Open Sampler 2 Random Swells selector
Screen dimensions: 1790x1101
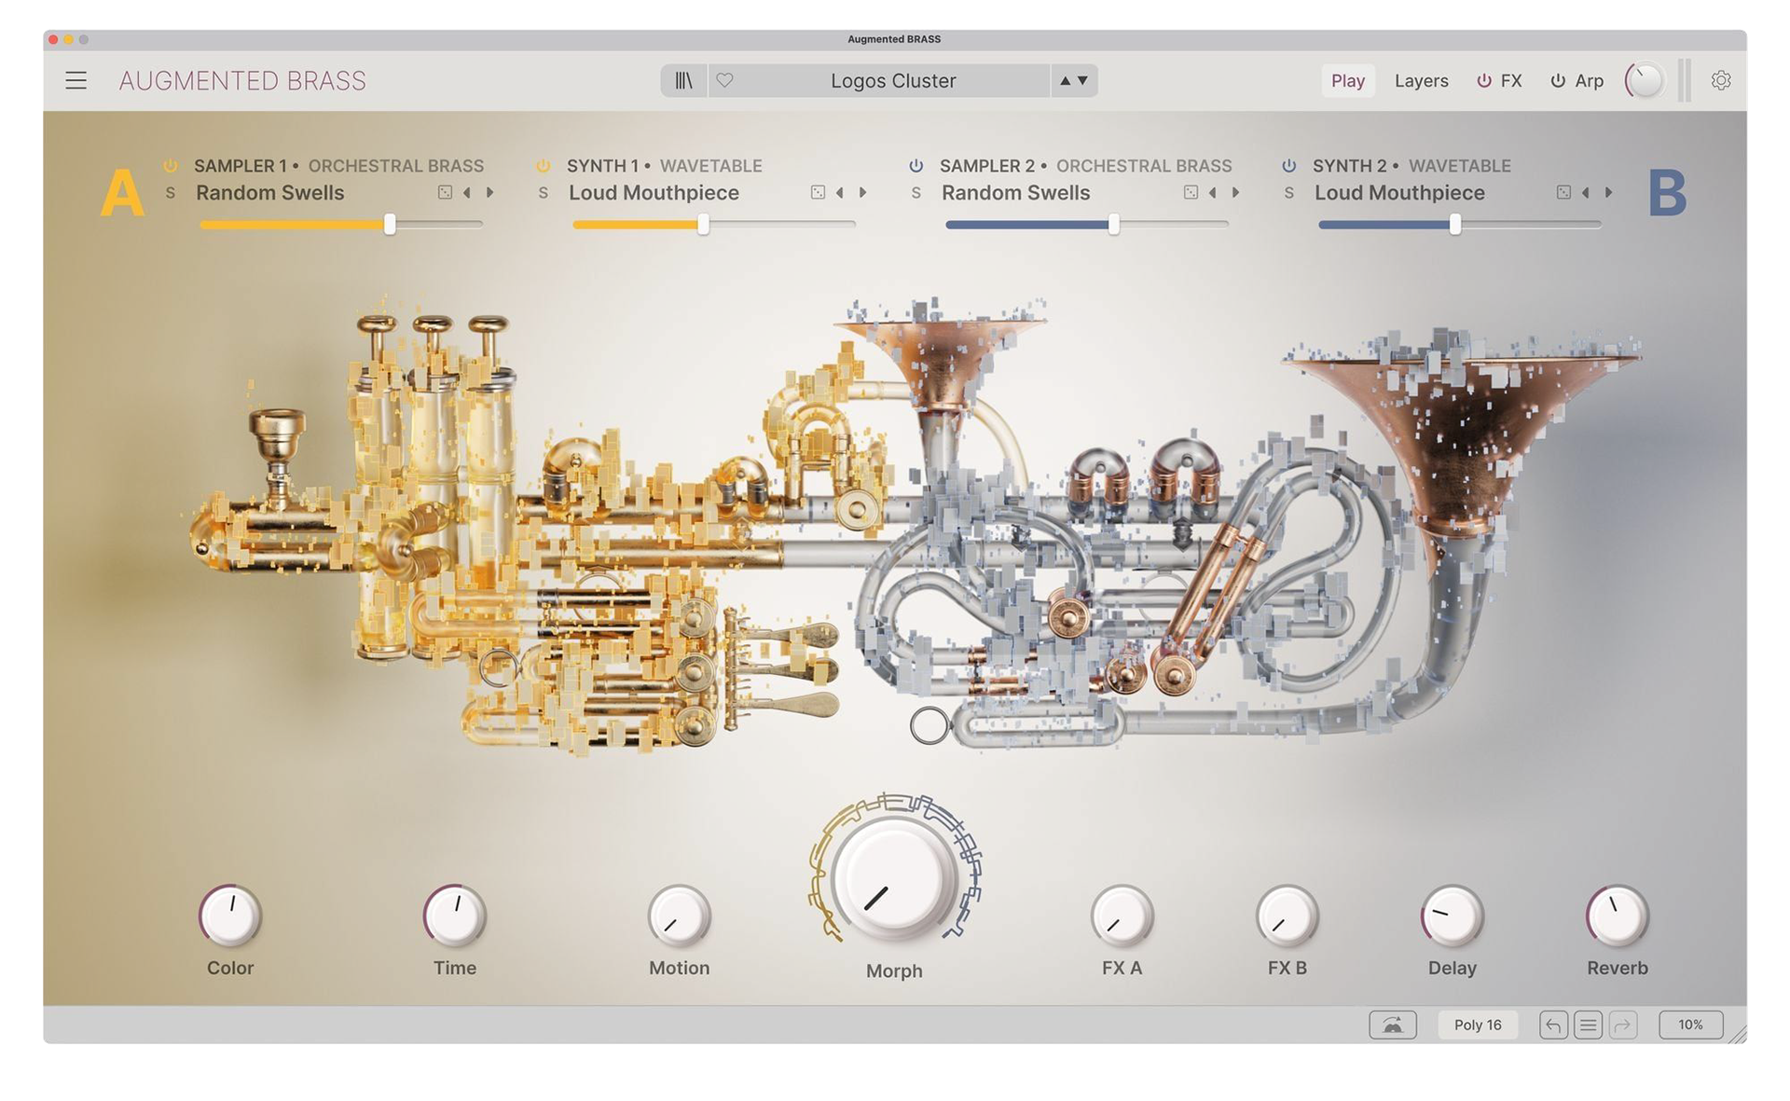[x=1015, y=193]
